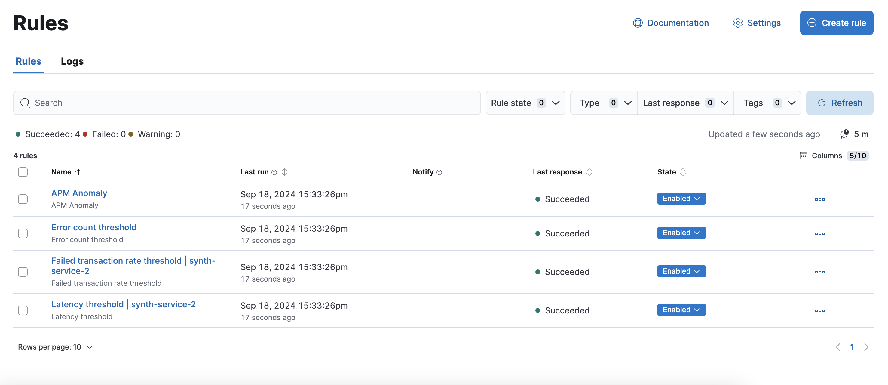Open the Tags filter dropdown

767,103
